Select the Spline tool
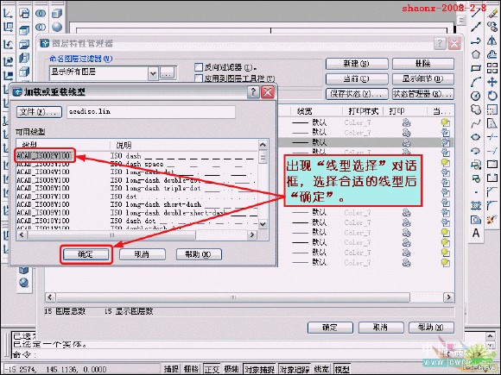 476,123
